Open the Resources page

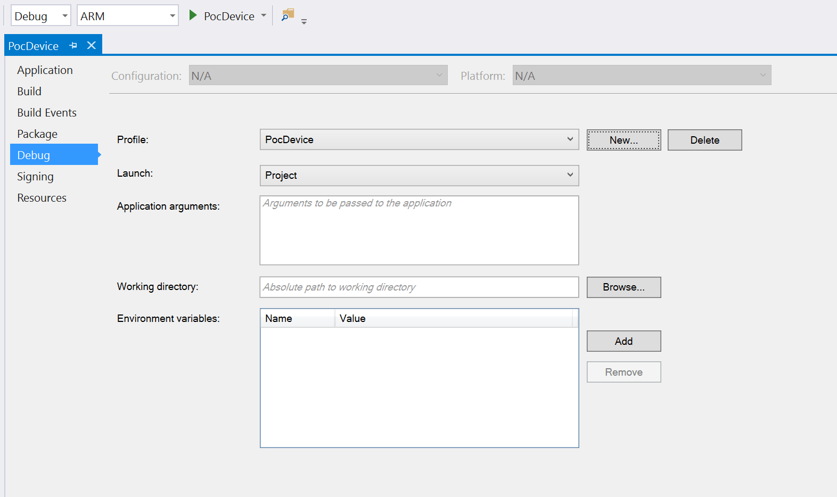(x=42, y=198)
